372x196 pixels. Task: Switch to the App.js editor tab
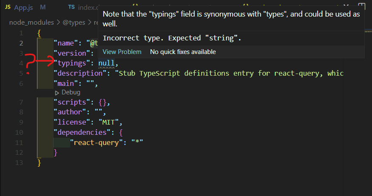pyautogui.click(x=24, y=7)
